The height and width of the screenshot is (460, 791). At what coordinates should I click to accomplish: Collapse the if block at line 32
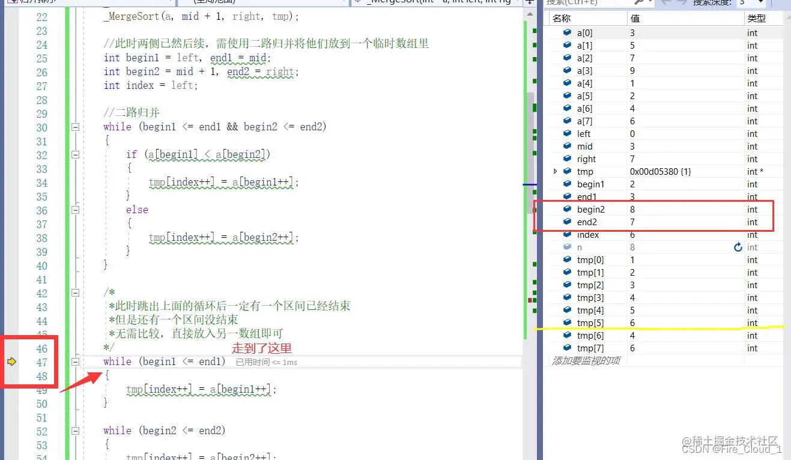pos(75,154)
